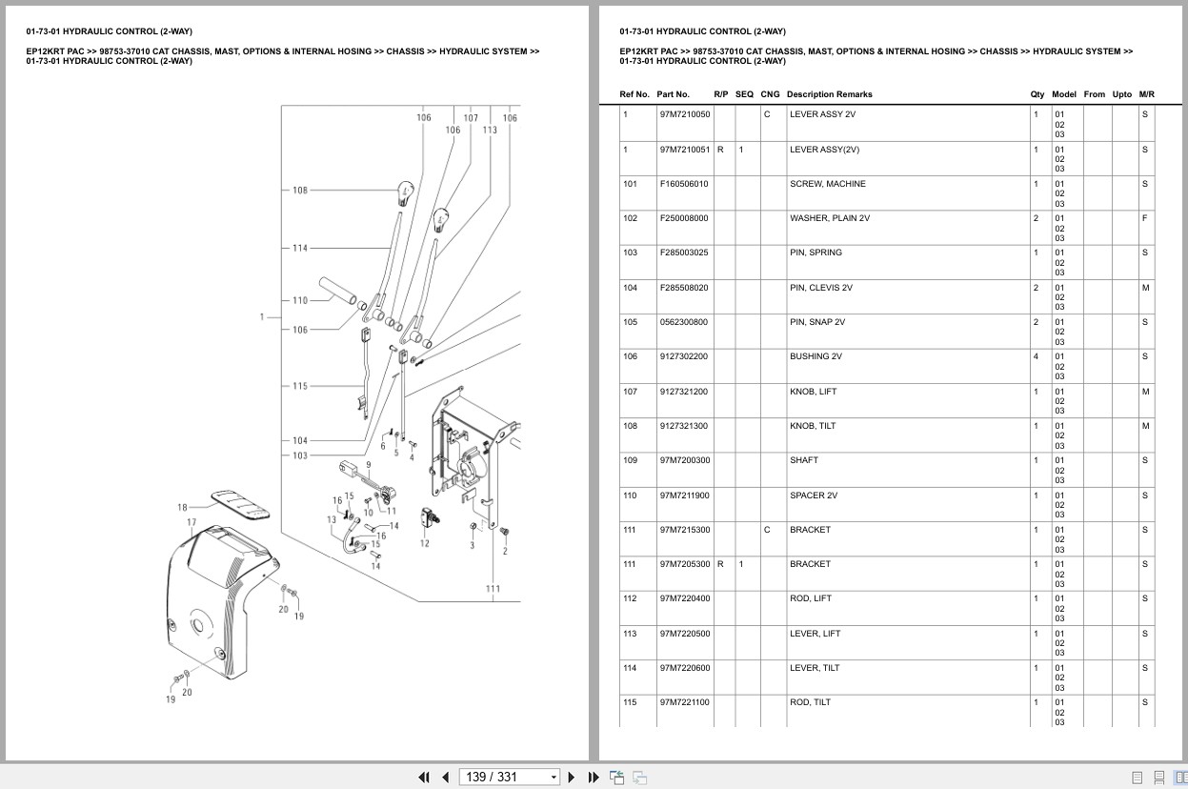Image resolution: width=1188 pixels, height=789 pixels.
Task: Select ROD, LIFT description
Action: (x=811, y=598)
